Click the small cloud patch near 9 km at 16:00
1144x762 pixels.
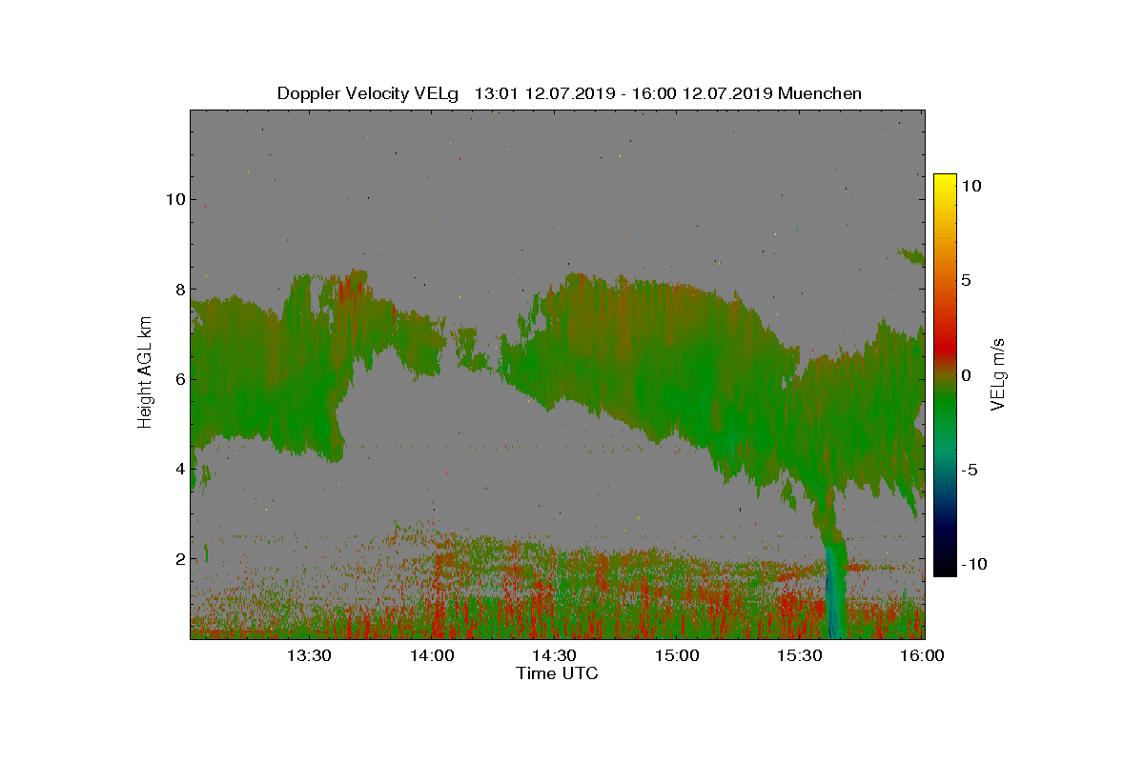click(912, 255)
